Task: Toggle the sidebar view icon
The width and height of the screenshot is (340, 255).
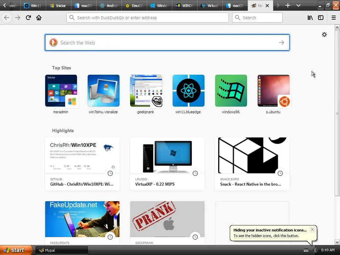Action: point(321,18)
